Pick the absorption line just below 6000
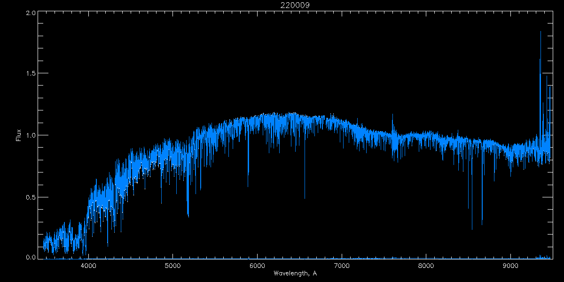The height and width of the screenshot is (282, 564). (248, 174)
